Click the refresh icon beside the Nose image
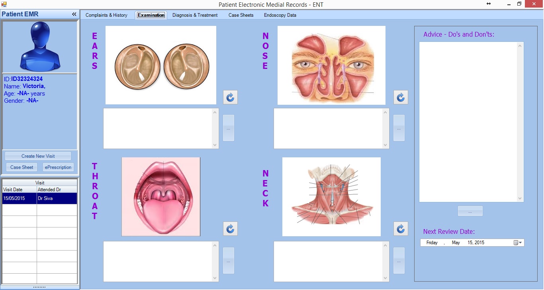This screenshot has width=544, height=290. point(401,97)
